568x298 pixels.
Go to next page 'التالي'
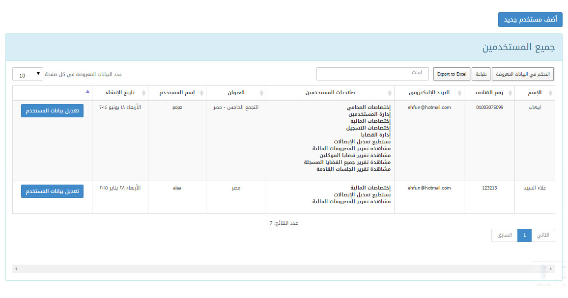click(543, 235)
